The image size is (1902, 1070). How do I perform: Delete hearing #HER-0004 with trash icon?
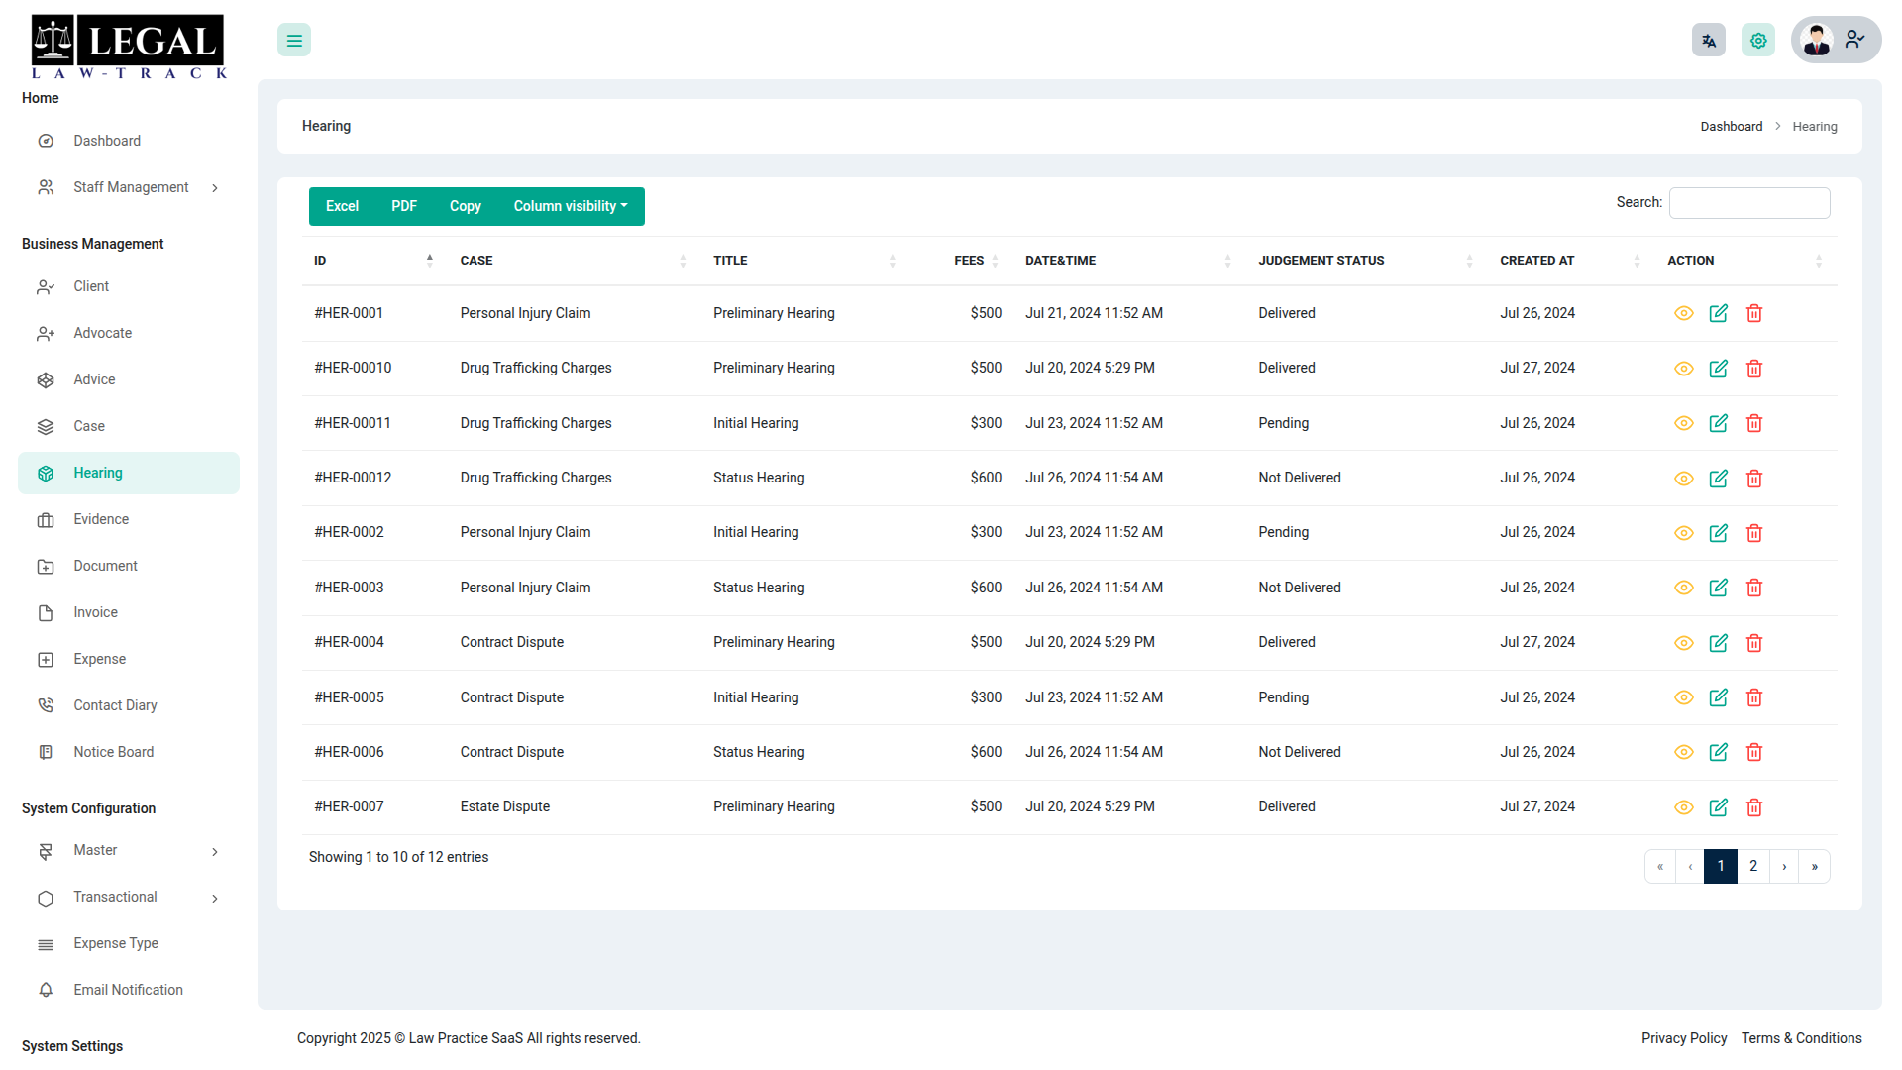(1754, 643)
